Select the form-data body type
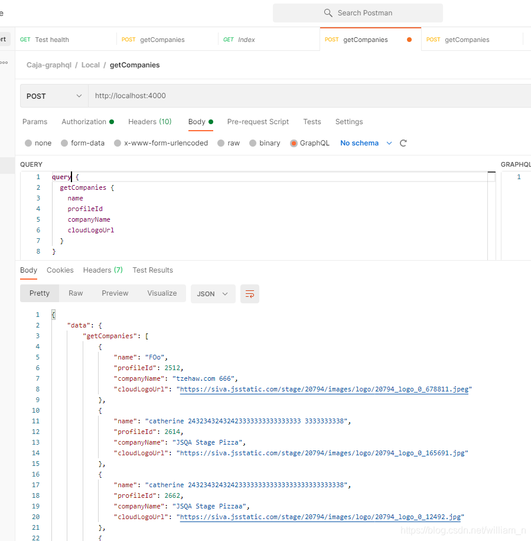Viewport: 531px width, 541px height. pos(83,143)
